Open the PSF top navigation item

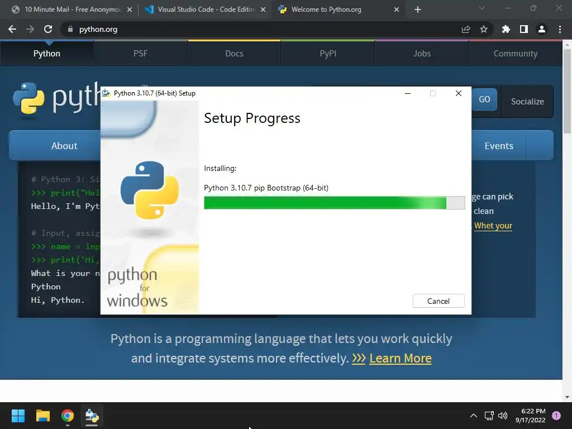coord(140,53)
